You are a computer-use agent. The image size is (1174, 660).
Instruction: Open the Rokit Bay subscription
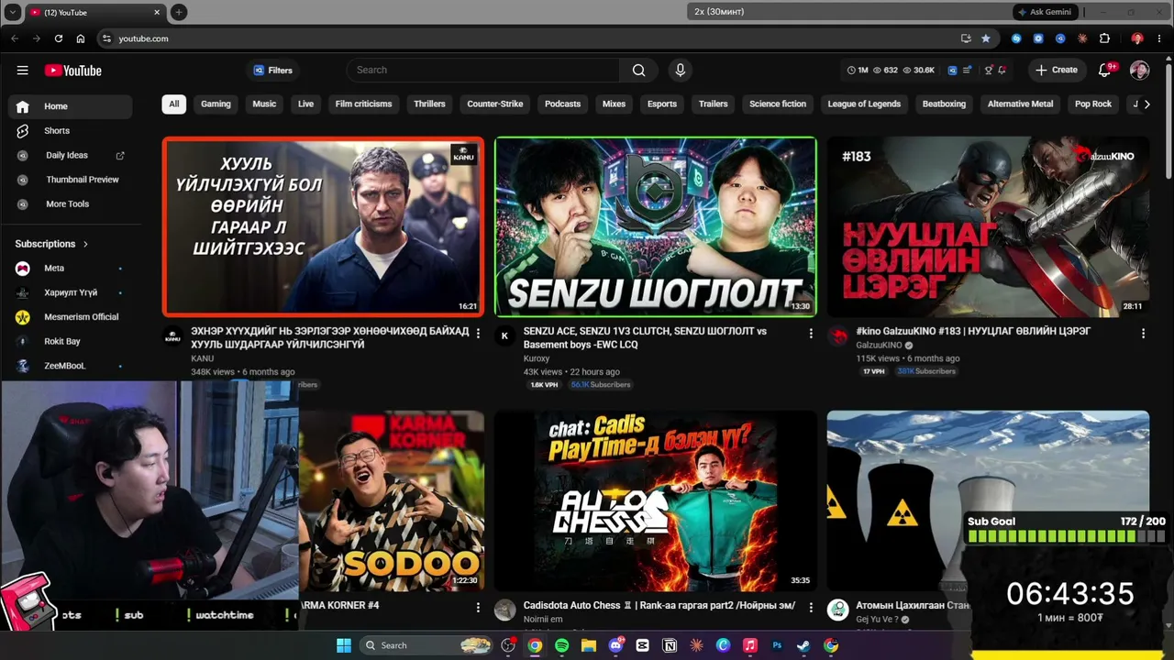tap(70, 341)
